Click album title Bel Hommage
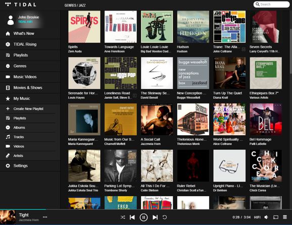 (260, 139)
